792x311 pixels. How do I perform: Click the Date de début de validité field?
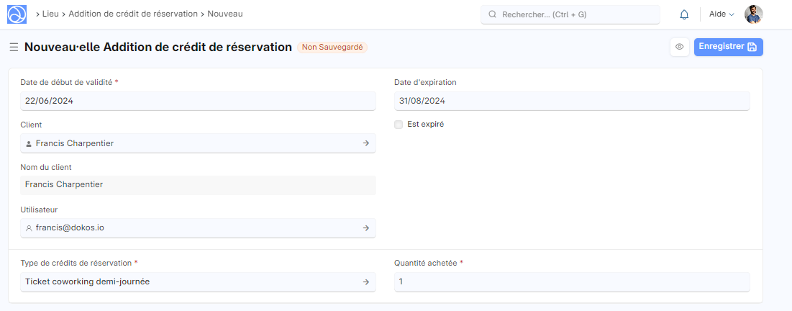point(198,101)
